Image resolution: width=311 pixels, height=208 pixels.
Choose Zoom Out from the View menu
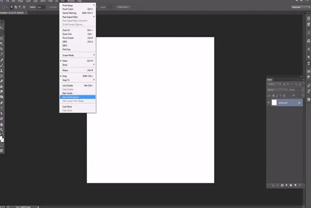pos(78,34)
